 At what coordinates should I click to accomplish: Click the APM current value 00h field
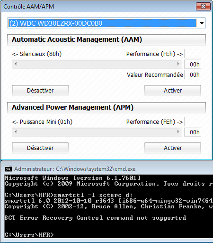pyautogui.click(x=193, y=132)
